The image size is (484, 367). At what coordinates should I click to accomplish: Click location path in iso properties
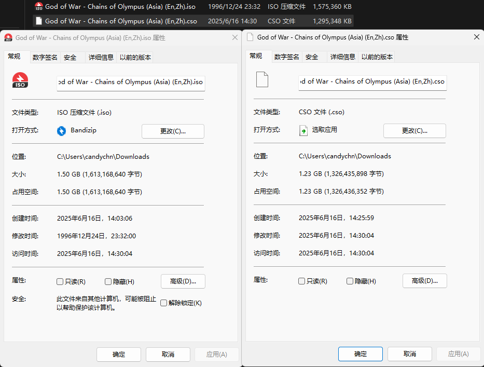coord(103,157)
